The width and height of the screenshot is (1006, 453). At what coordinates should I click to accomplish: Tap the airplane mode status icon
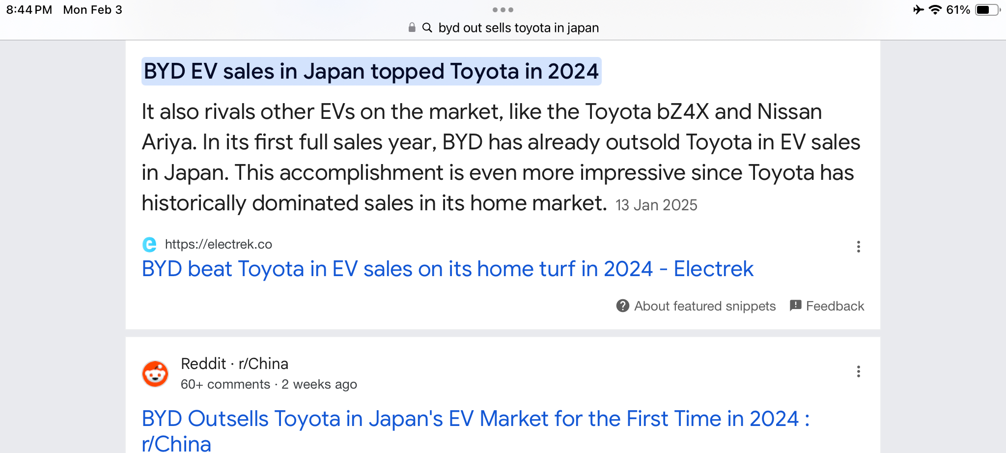(918, 10)
